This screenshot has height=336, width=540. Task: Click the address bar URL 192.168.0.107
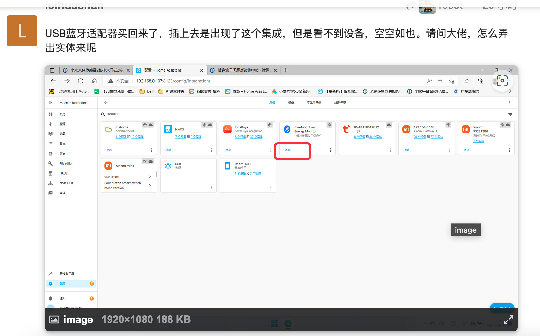coord(173,81)
